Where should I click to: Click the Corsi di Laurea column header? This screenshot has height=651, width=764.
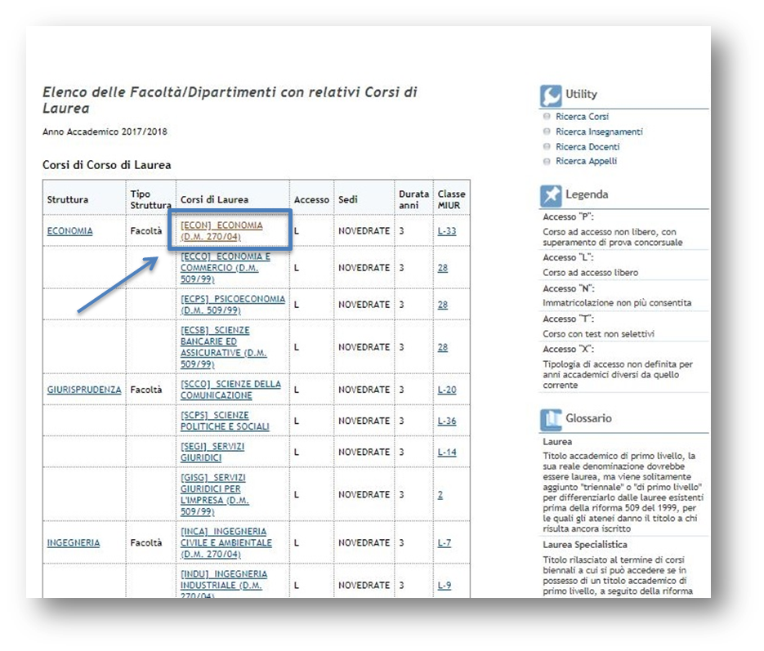tap(214, 199)
